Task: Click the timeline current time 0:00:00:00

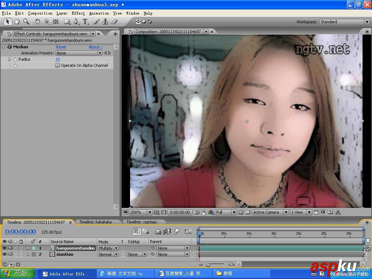Action: pyautogui.click(x=20, y=232)
